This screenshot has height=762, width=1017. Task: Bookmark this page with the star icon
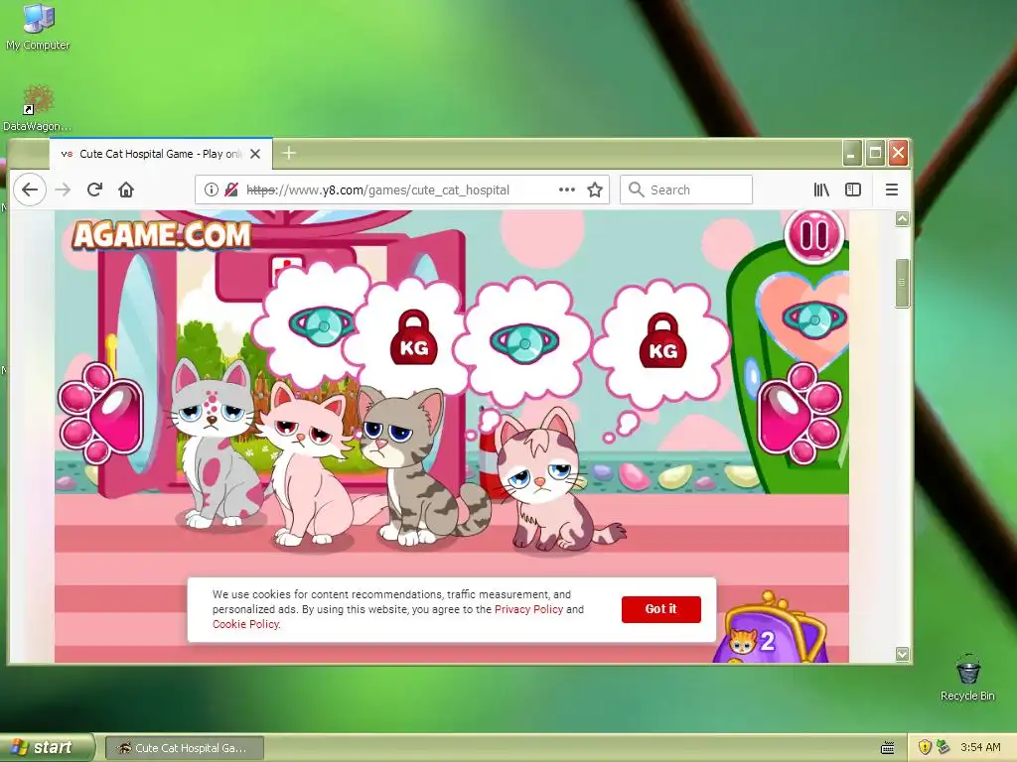tap(595, 190)
